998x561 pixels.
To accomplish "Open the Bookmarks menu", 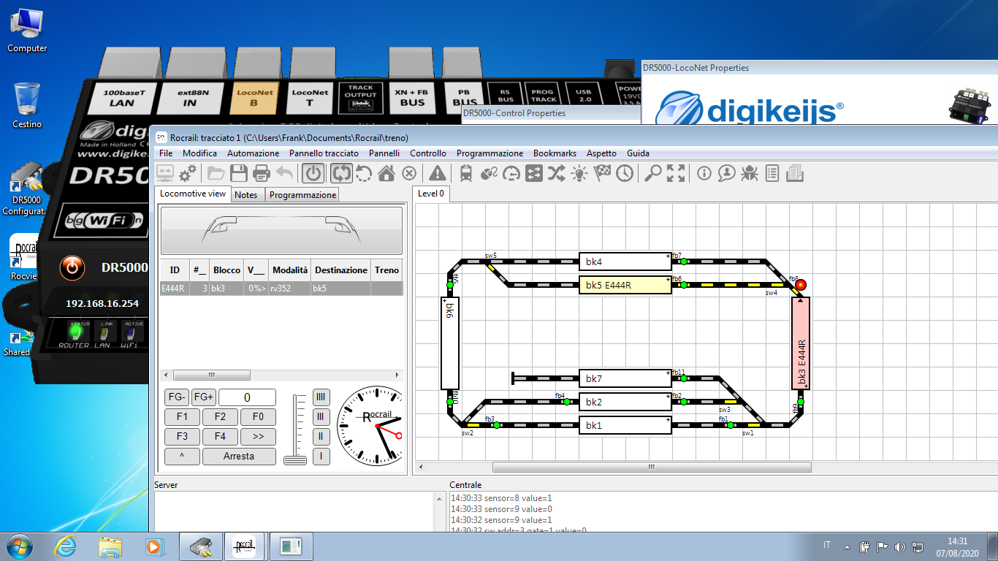I will tap(555, 153).
